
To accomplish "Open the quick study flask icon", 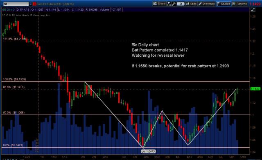I will point(169,4).
